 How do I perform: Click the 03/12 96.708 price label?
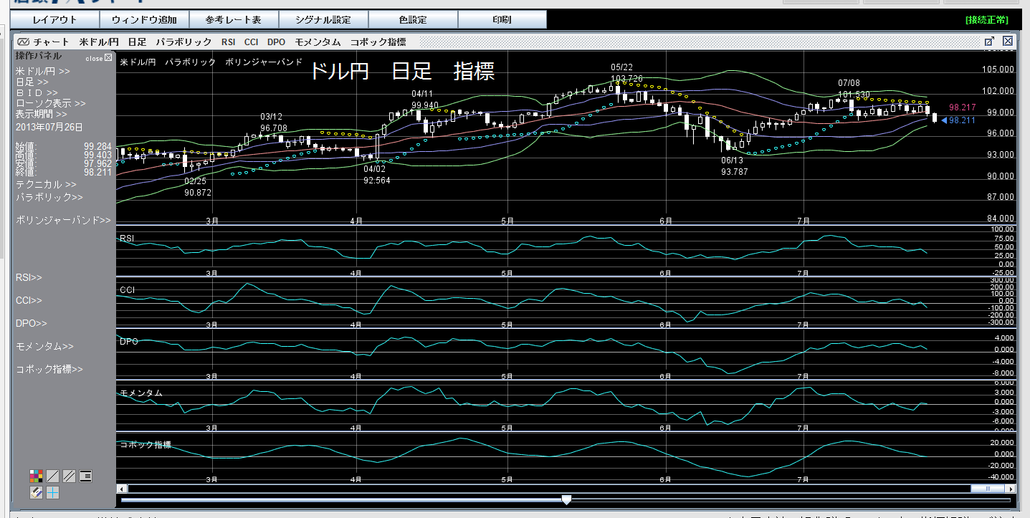tap(273, 123)
